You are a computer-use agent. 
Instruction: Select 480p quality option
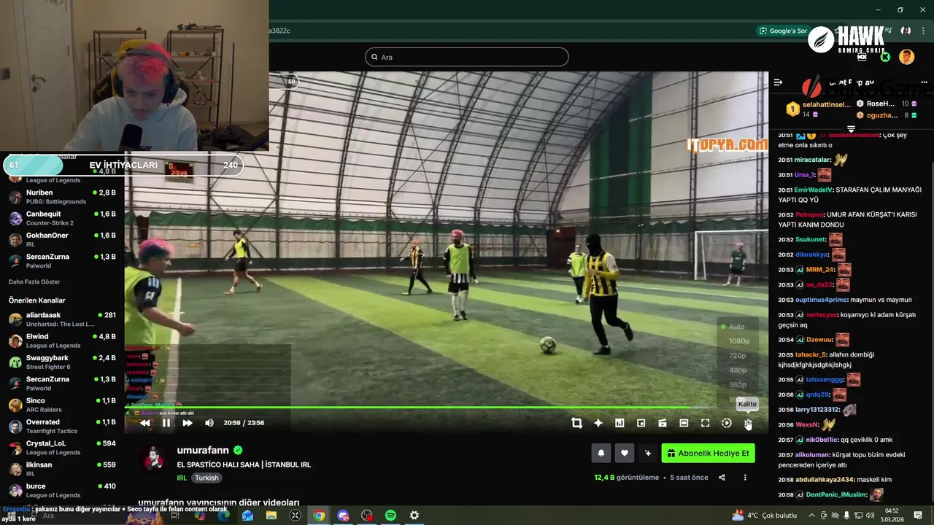[x=737, y=370]
